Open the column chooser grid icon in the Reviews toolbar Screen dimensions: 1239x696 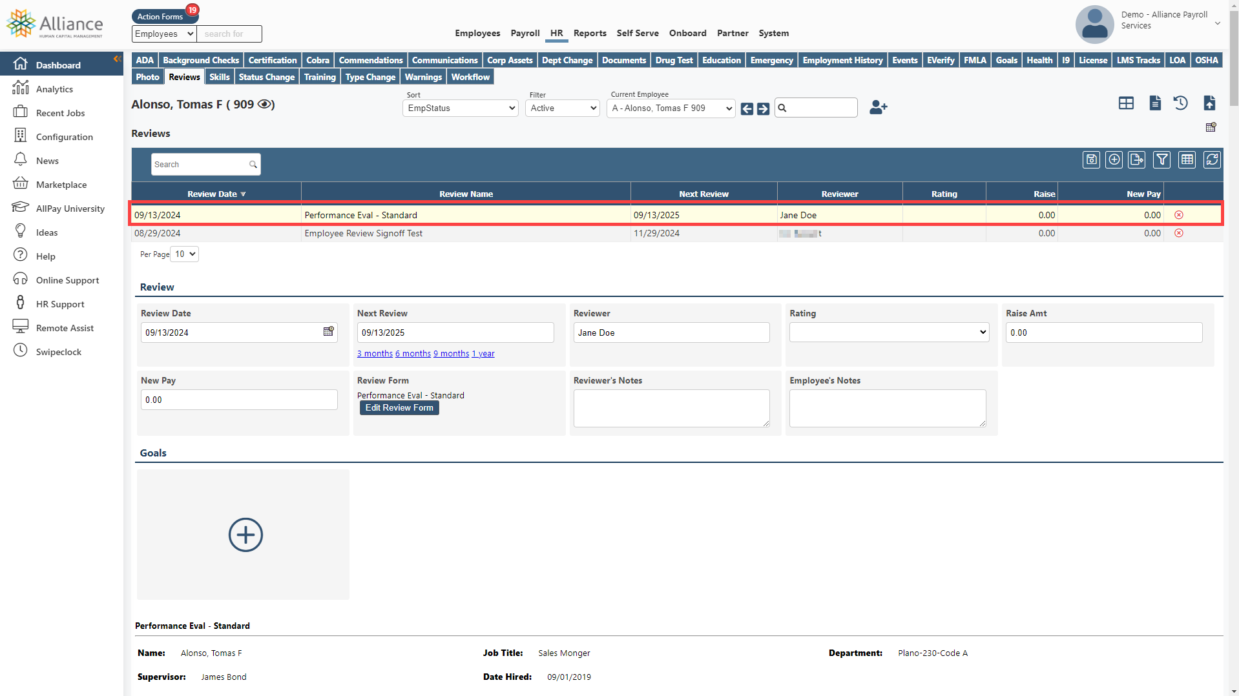click(x=1187, y=160)
